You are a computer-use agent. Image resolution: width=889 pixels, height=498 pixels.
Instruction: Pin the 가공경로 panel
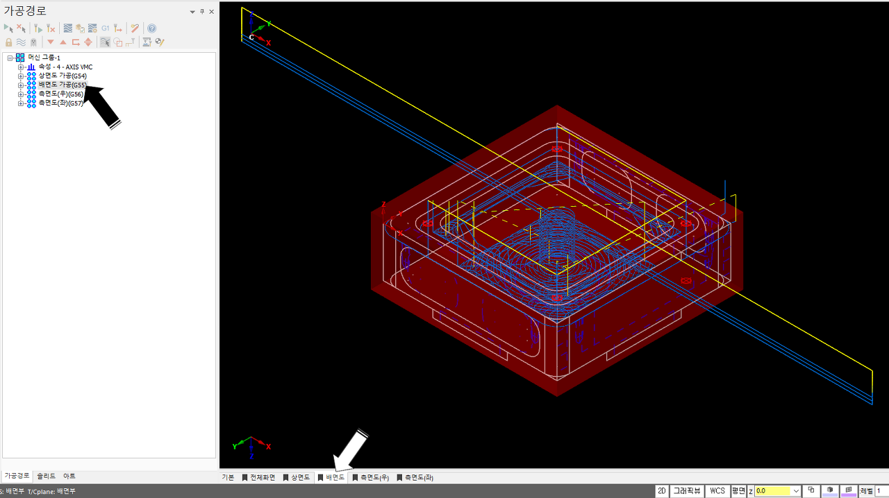click(x=202, y=12)
